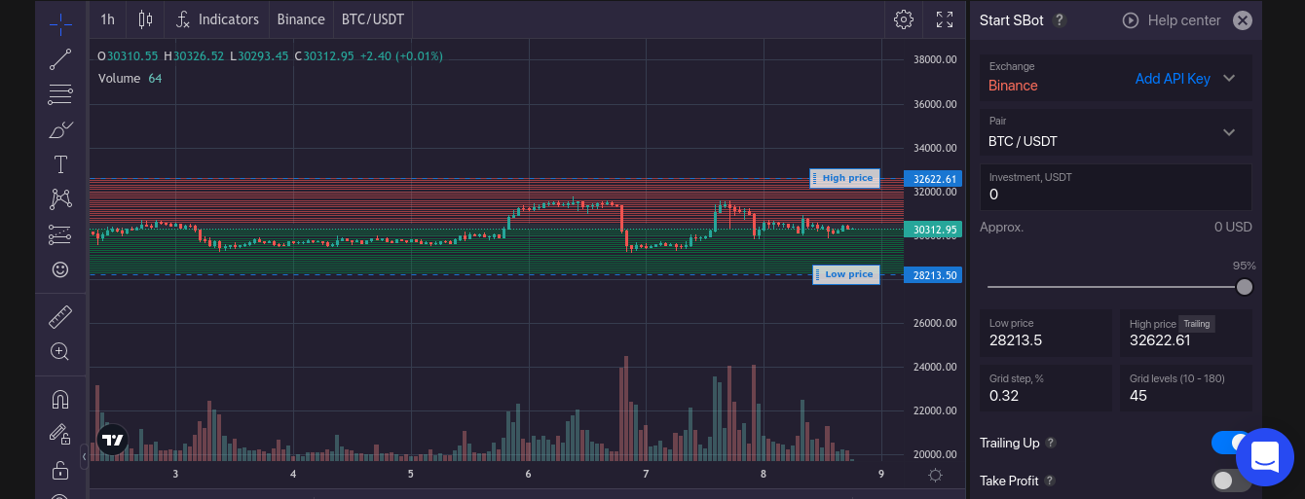Open the emoji icons tool
This screenshot has width=1305, height=499.
(60, 269)
